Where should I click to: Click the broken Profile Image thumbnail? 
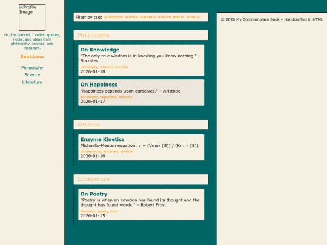click(32, 18)
